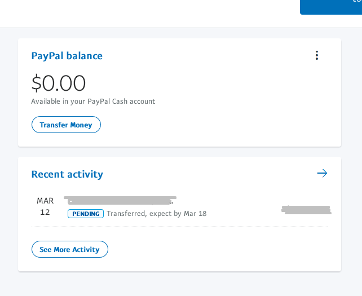Click the redacted transaction amount

pyautogui.click(x=306, y=210)
